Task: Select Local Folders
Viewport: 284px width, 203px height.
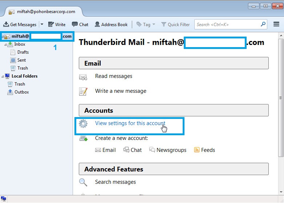Action: 24,76
